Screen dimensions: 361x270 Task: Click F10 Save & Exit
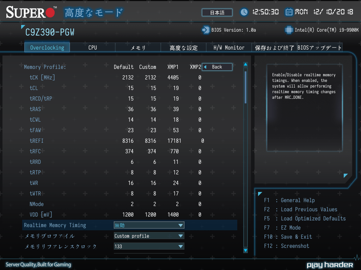[288, 237]
